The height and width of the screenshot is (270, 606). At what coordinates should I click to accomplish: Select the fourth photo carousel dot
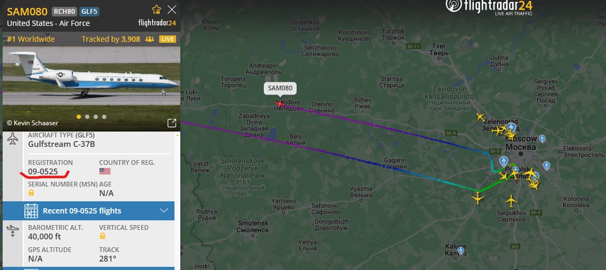(x=104, y=117)
